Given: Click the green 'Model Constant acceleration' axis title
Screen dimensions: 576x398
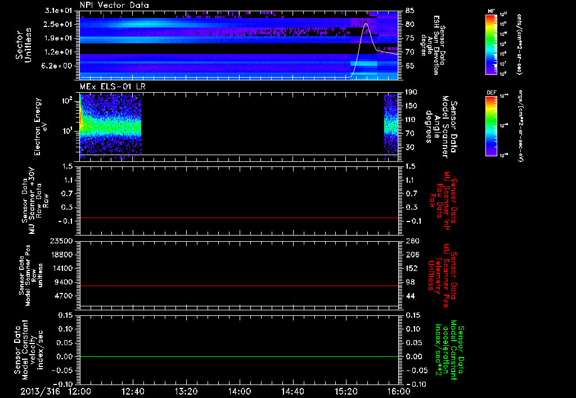Looking at the screenshot, I should coord(449,350).
